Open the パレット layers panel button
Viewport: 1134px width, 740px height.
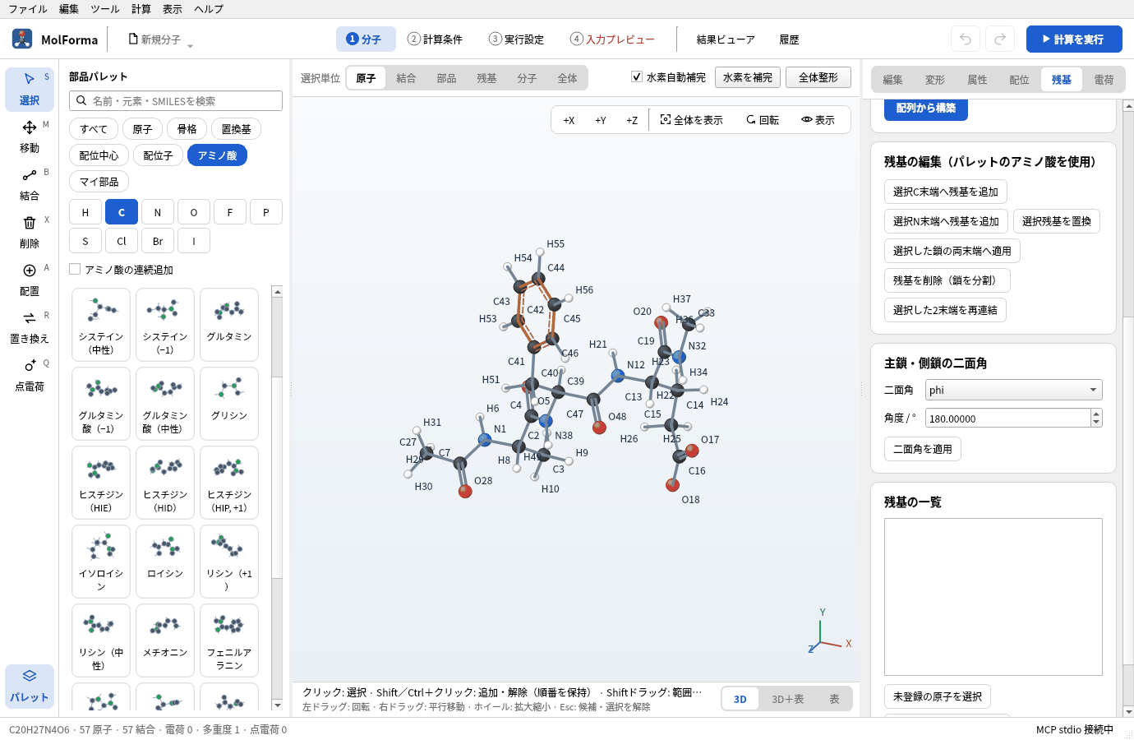coord(30,686)
